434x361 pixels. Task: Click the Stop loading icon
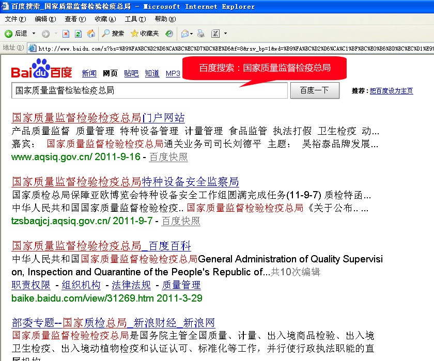(66, 34)
